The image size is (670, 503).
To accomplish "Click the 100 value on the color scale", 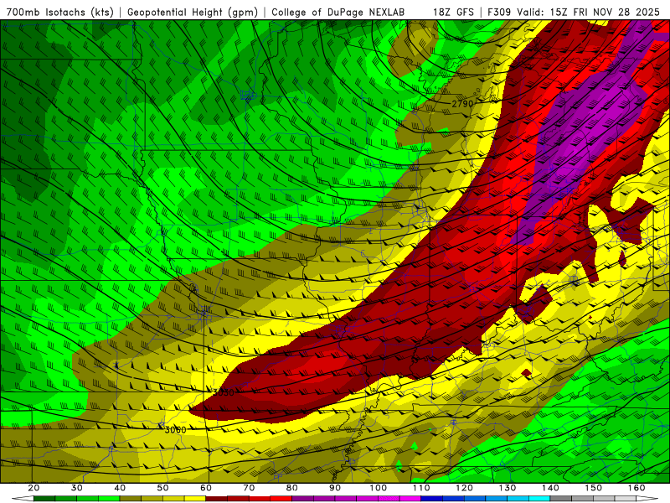I will (379, 488).
